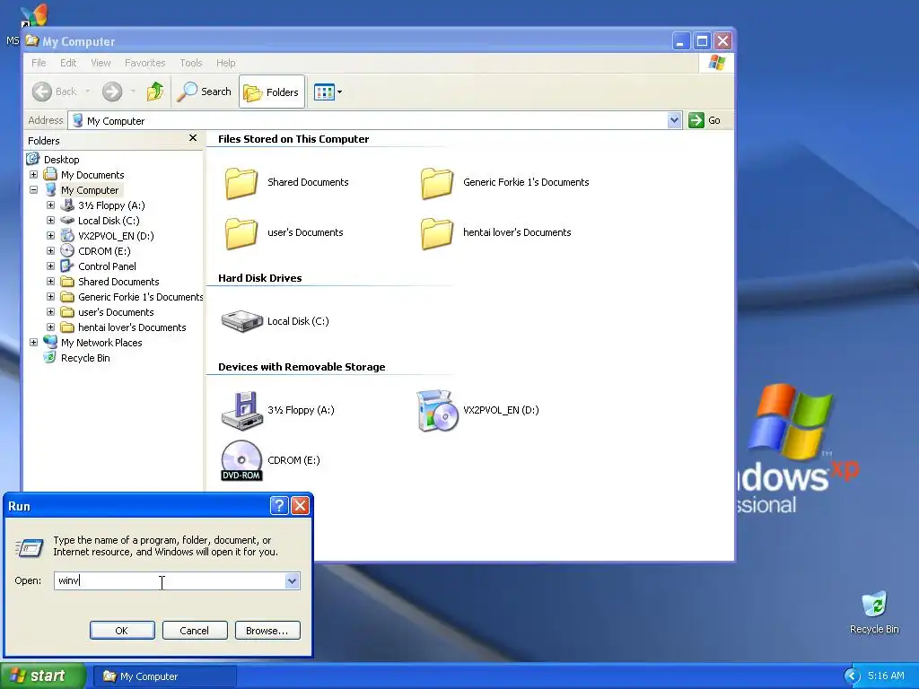
Task: Show hidden tray icons arrow
Action: [x=852, y=676]
